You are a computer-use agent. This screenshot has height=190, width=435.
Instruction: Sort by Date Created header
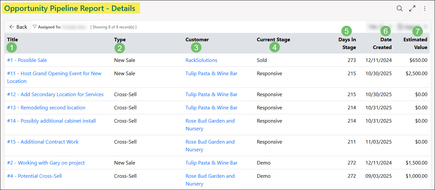tap(382, 44)
